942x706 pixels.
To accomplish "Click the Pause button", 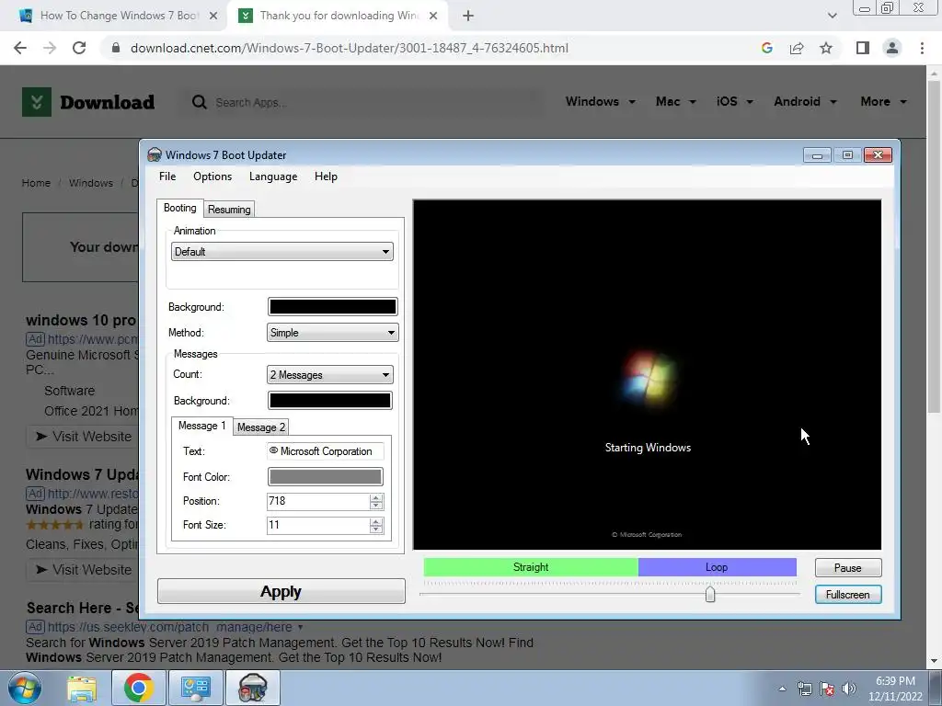I will 847,568.
